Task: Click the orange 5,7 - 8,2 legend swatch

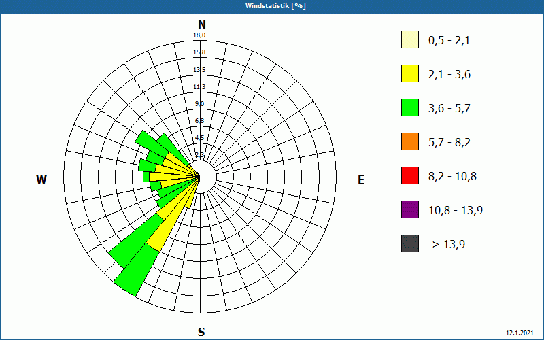Action: coord(410,141)
